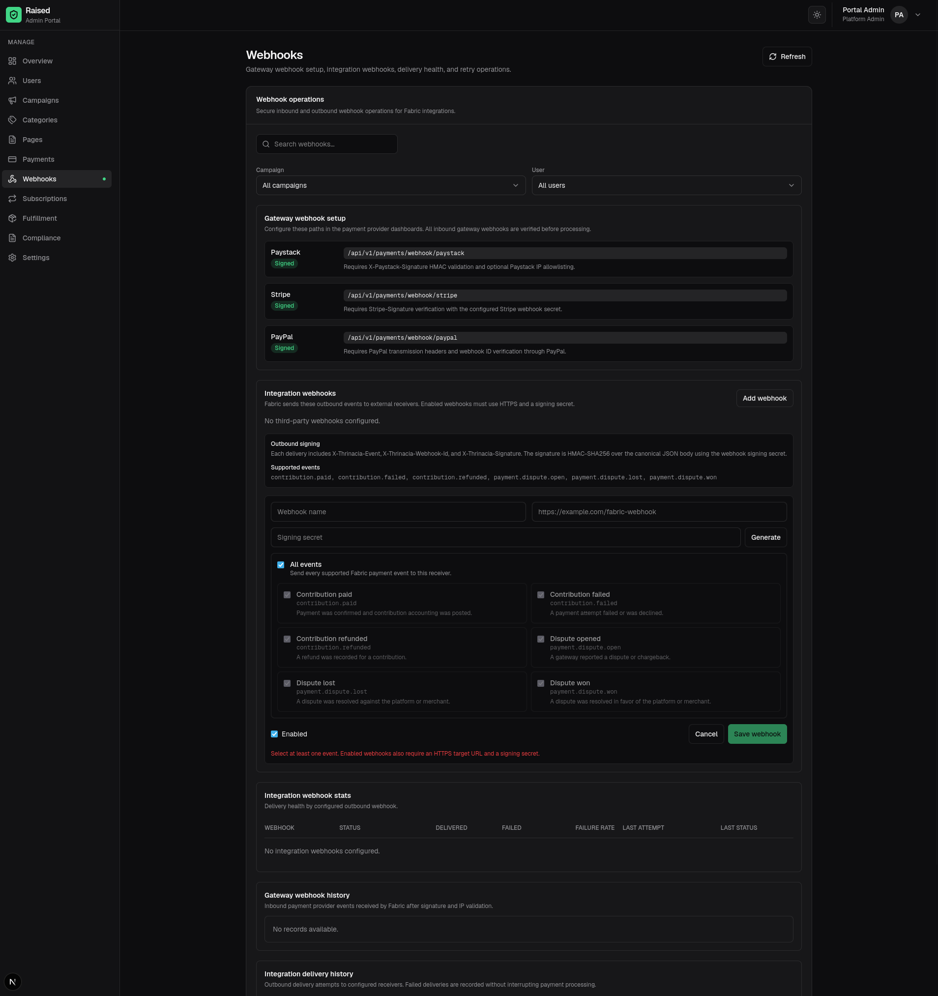Open the All users dropdown
Image resolution: width=938 pixels, height=996 pixels.
pyautogui.click(x=666, y=185)
